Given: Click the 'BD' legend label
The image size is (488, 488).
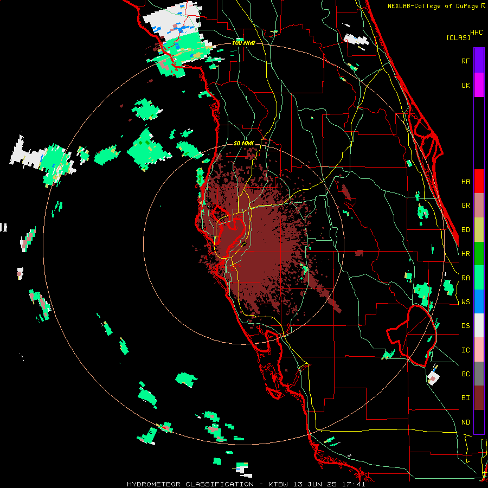Looking at the screenshot, I should (x=465, y=230).
